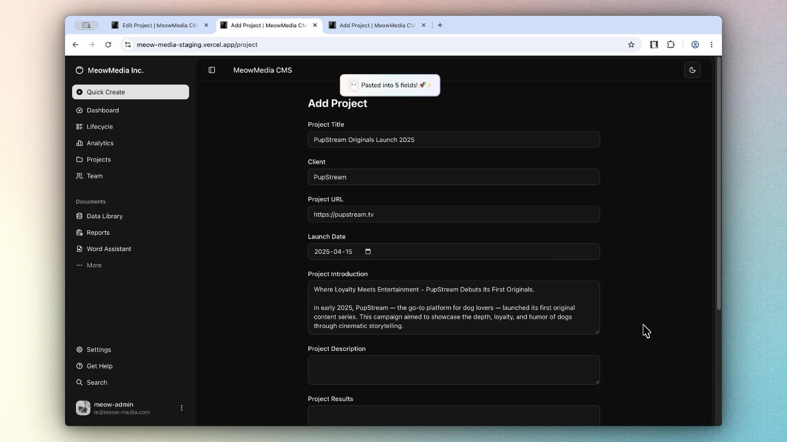Click the Quick Create button
This screenshot has width=787, height=442.
click(x=131, y=92)
